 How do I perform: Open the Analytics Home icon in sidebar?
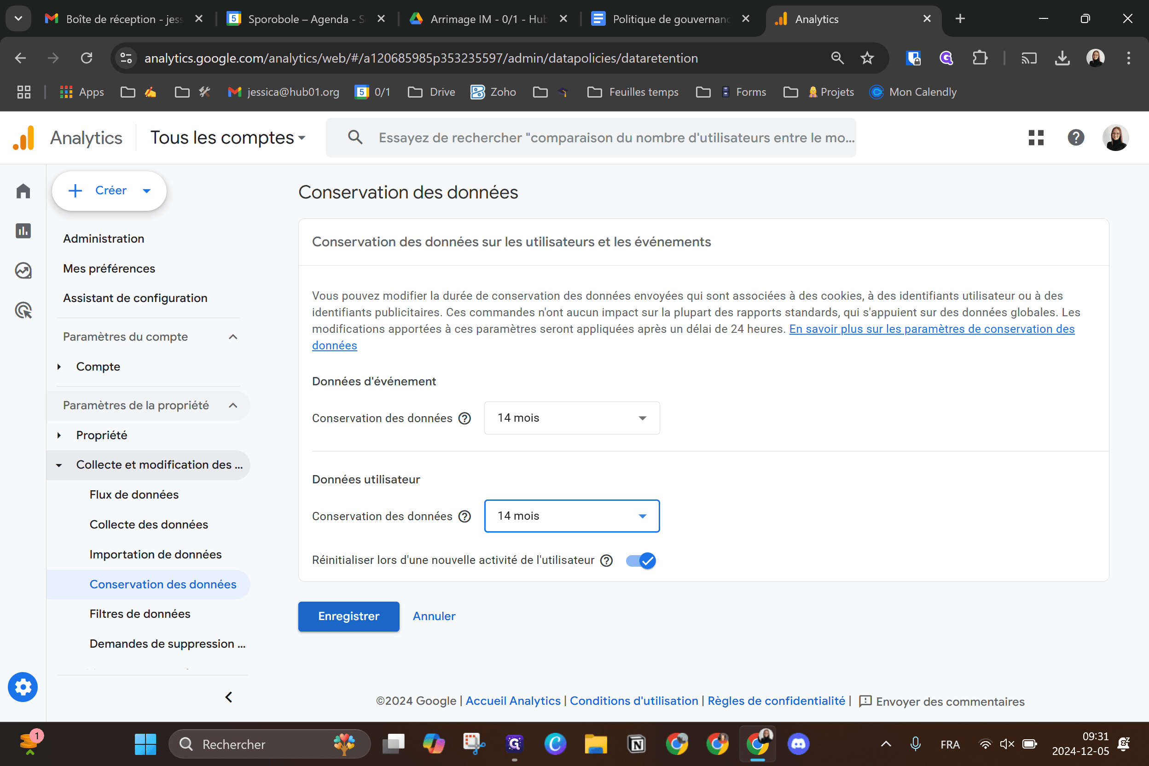click(23, 191)
